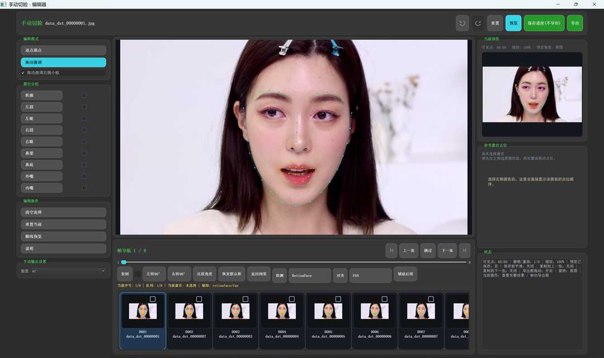Select the 鼻梁 nose bridge group

41,153
